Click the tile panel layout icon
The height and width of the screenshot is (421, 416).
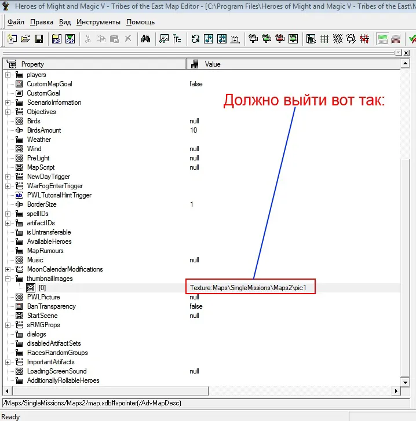[x=311, y=39]
